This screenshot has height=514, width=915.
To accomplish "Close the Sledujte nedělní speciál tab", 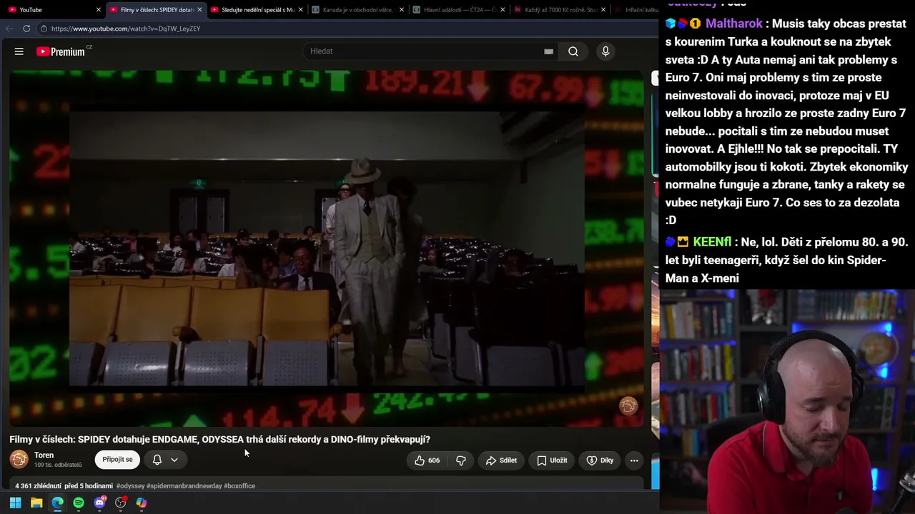I will pos(300,10).
